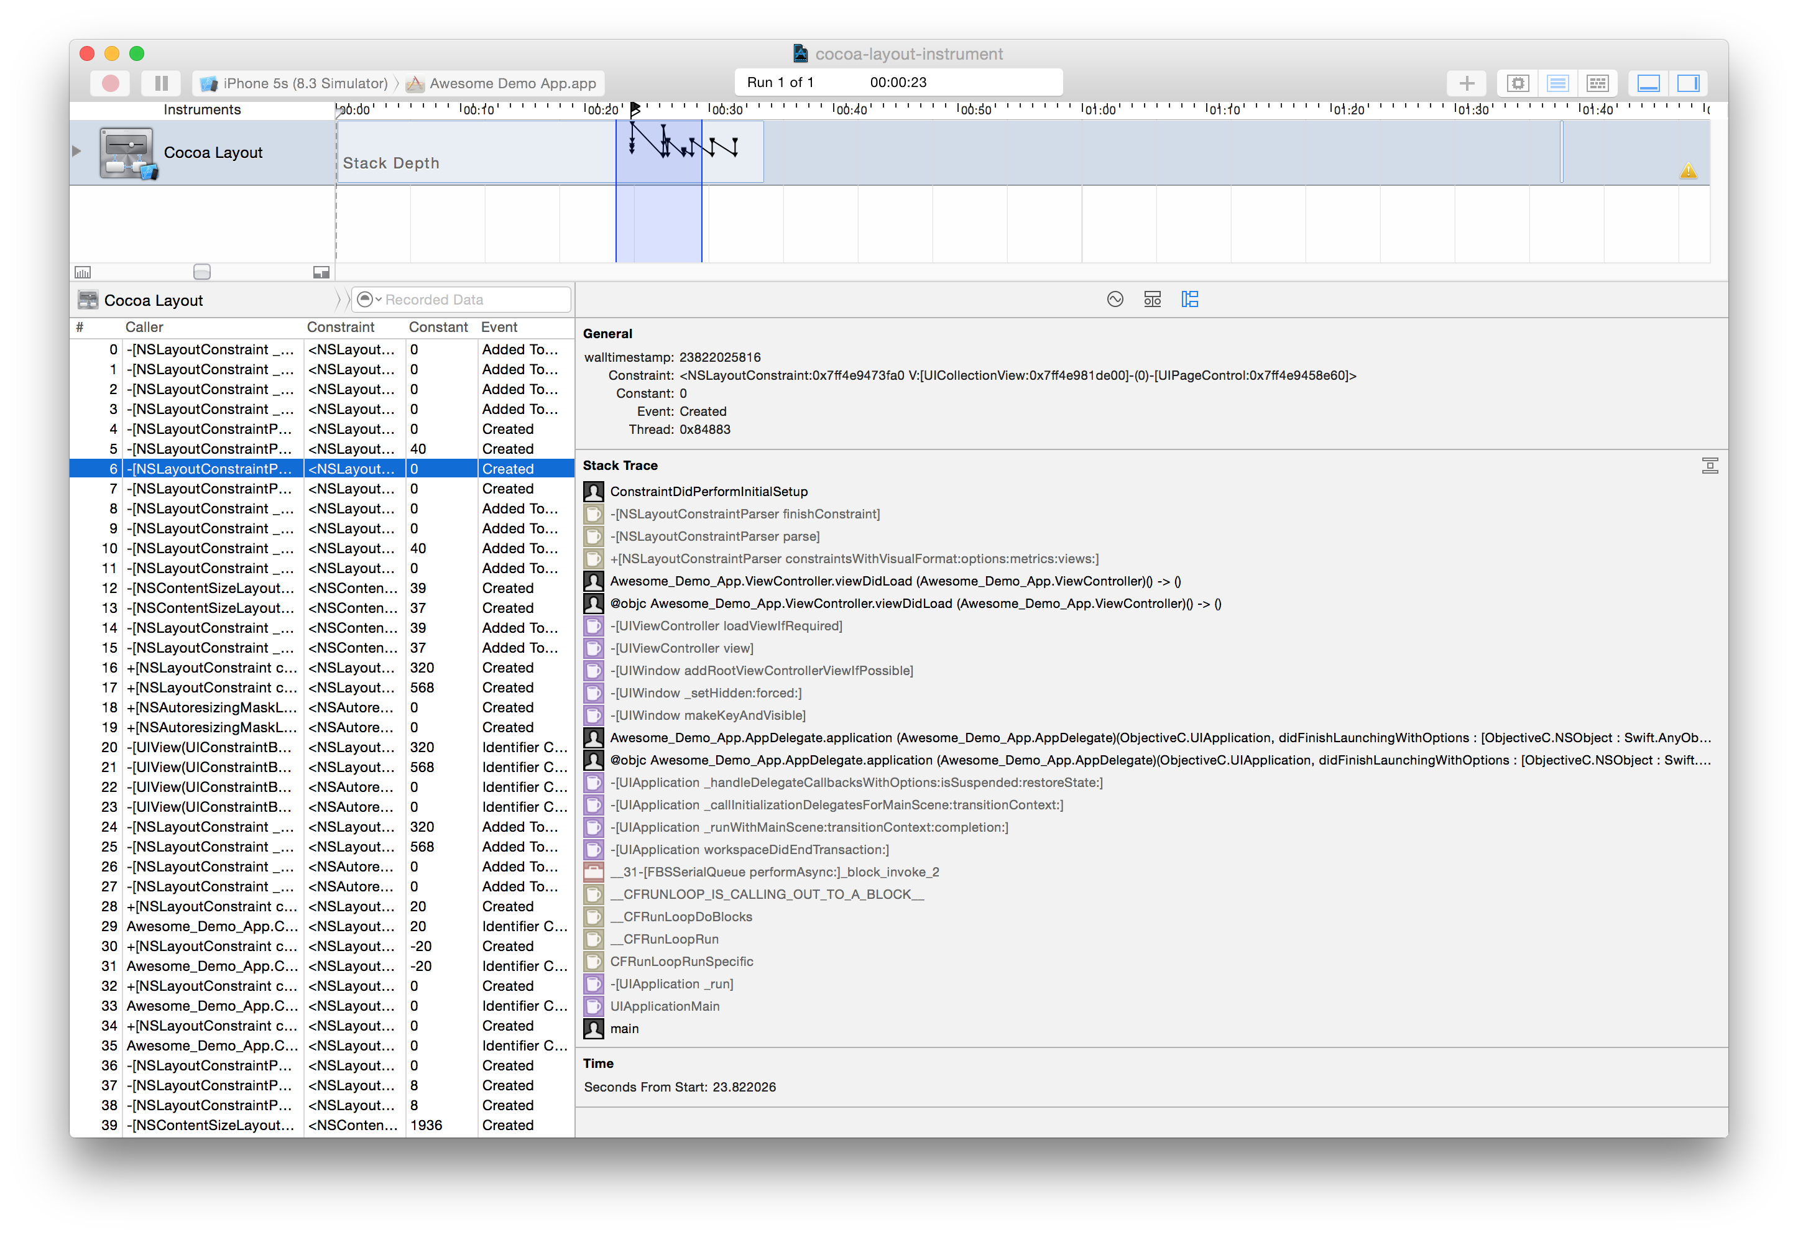This screenshot has width=1798, height=1237.
Task: Click the playhead marker on the timeline ruler
Action: point(635,109)
